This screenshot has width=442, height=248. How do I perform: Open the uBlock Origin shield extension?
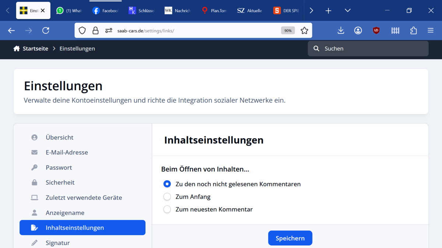point(376,30)
